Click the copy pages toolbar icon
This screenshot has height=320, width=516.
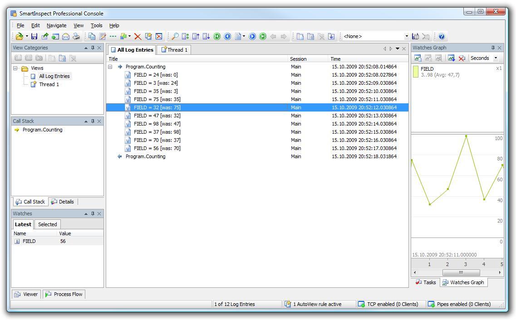(92, 36)
